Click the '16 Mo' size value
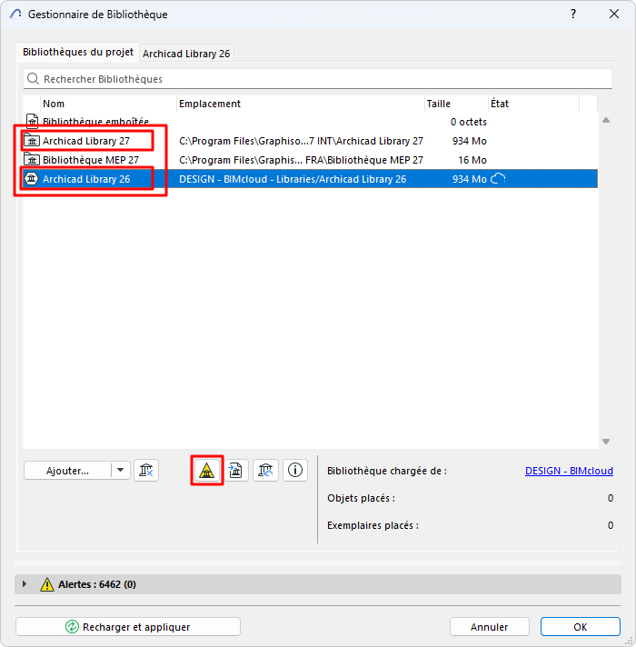 pos(472,160)
